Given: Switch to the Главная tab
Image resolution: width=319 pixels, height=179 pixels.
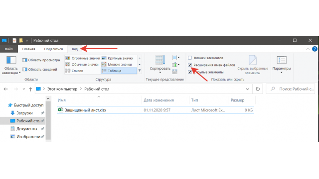Looking at the screenshot, I should [28, 49].
